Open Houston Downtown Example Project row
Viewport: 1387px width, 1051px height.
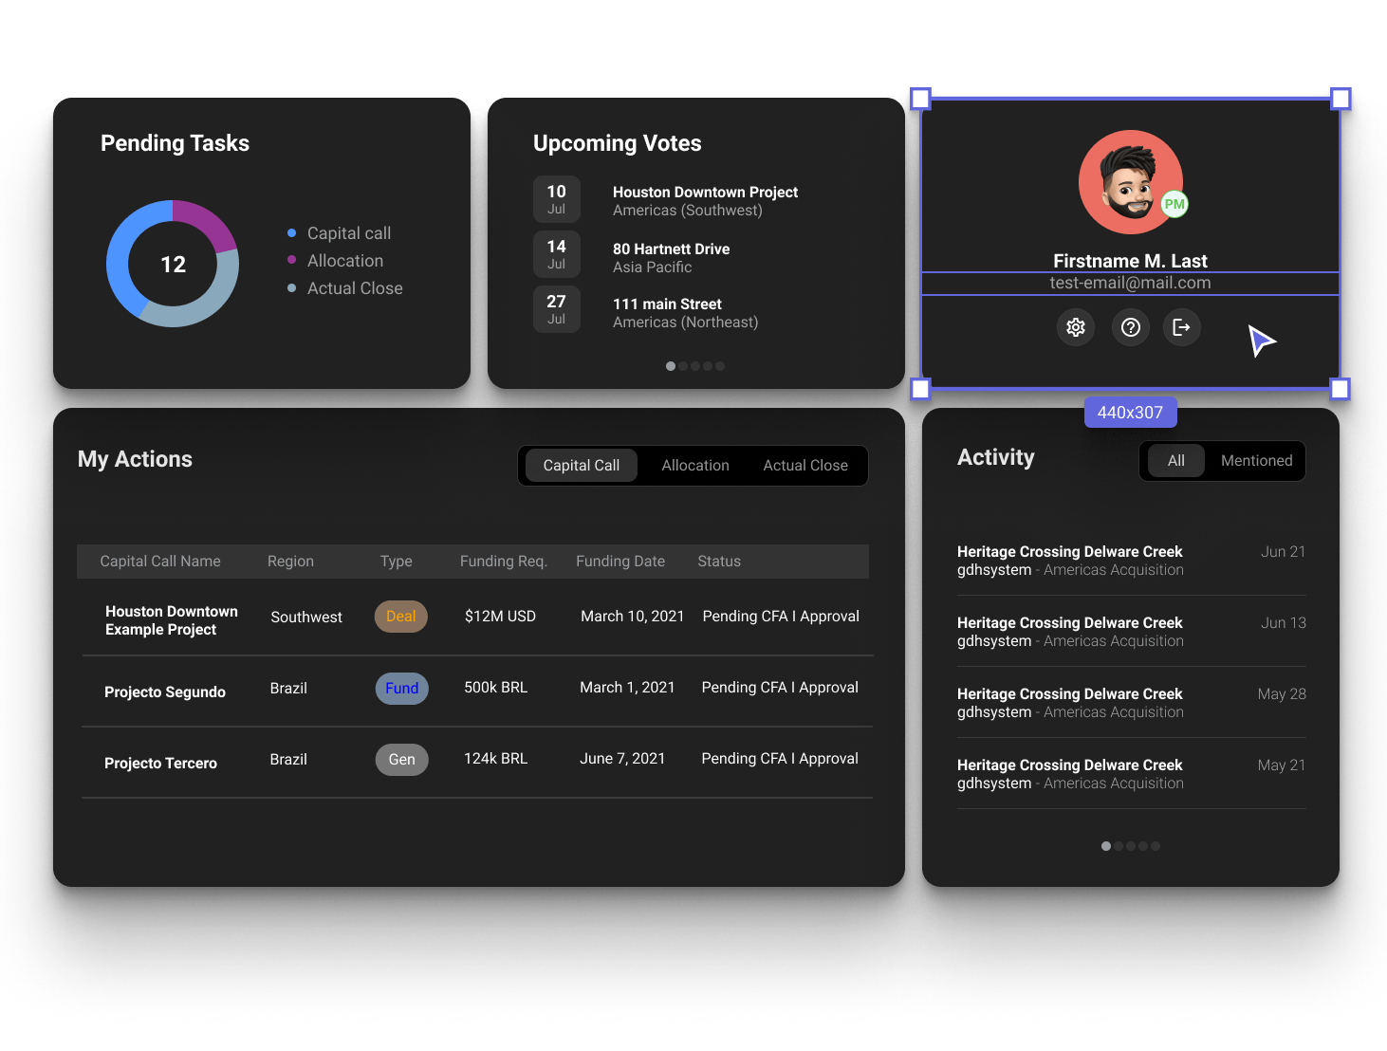point(171,620)
